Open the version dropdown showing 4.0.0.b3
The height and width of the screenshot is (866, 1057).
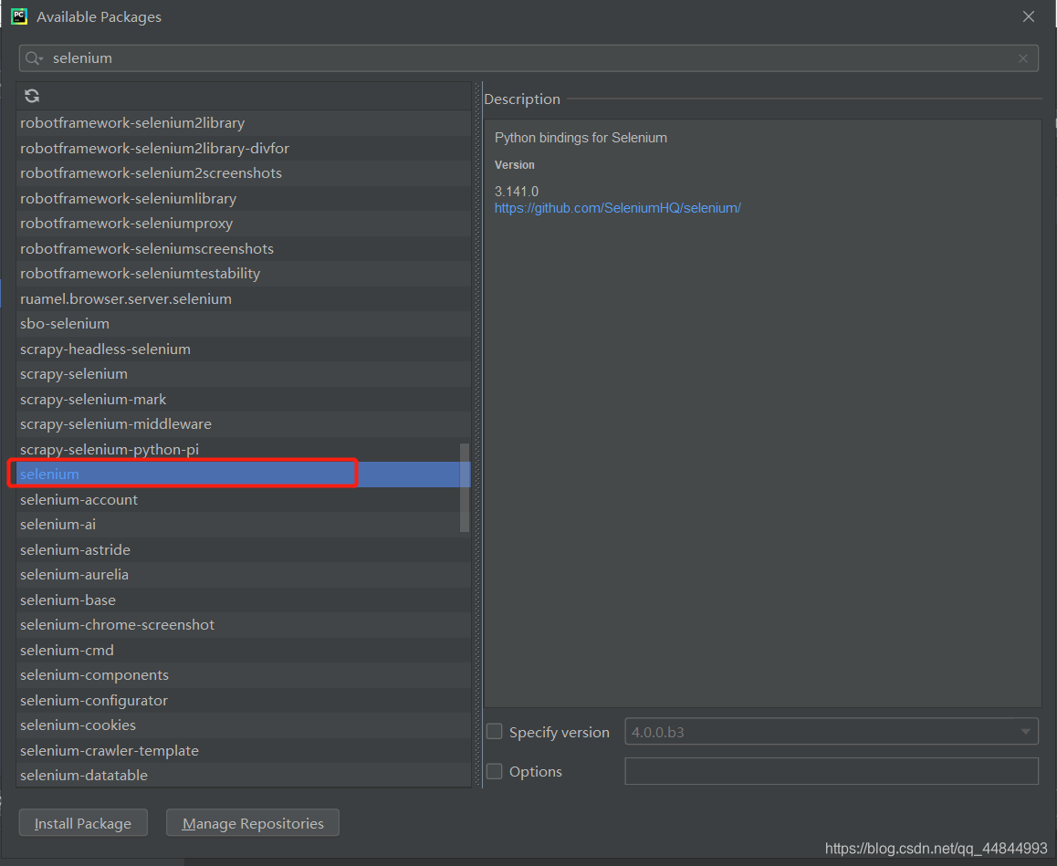tap(832, 732)
